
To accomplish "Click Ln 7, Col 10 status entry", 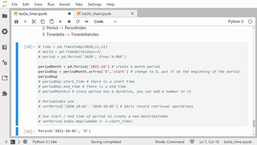I will (209, 142).
